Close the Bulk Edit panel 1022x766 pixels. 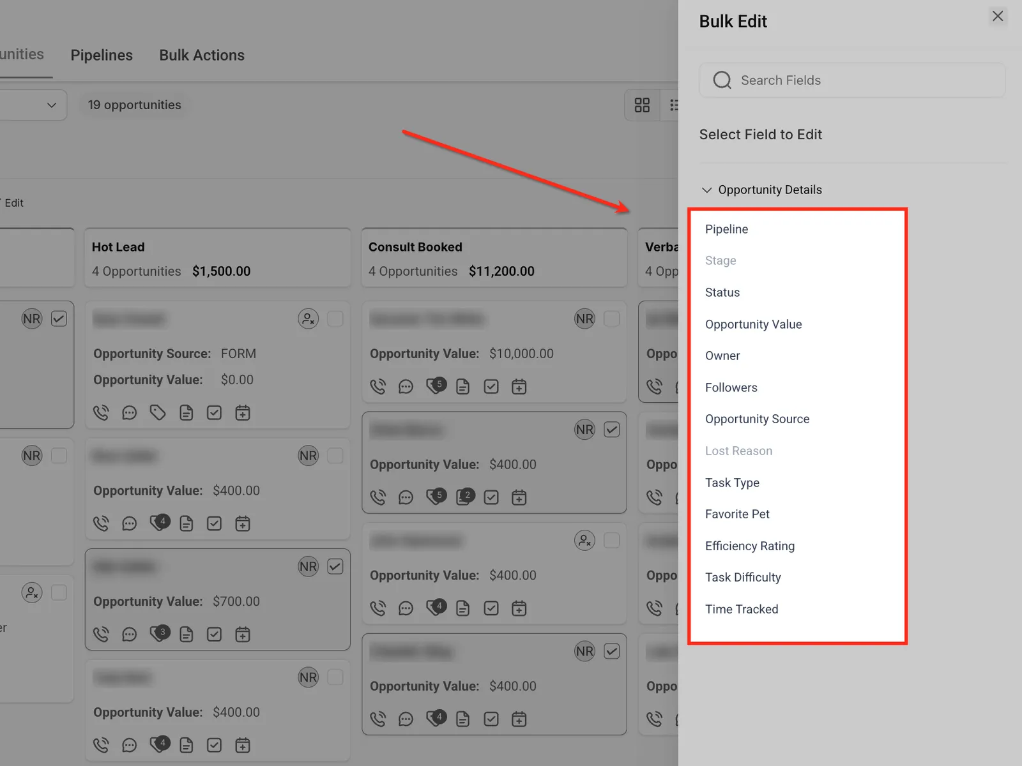[998, 16]
